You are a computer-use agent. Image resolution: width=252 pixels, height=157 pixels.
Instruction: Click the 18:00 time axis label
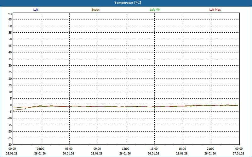tap(182, 149)
